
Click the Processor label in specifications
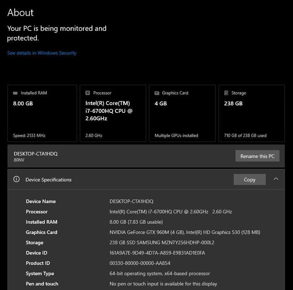(x=36, y=212)
